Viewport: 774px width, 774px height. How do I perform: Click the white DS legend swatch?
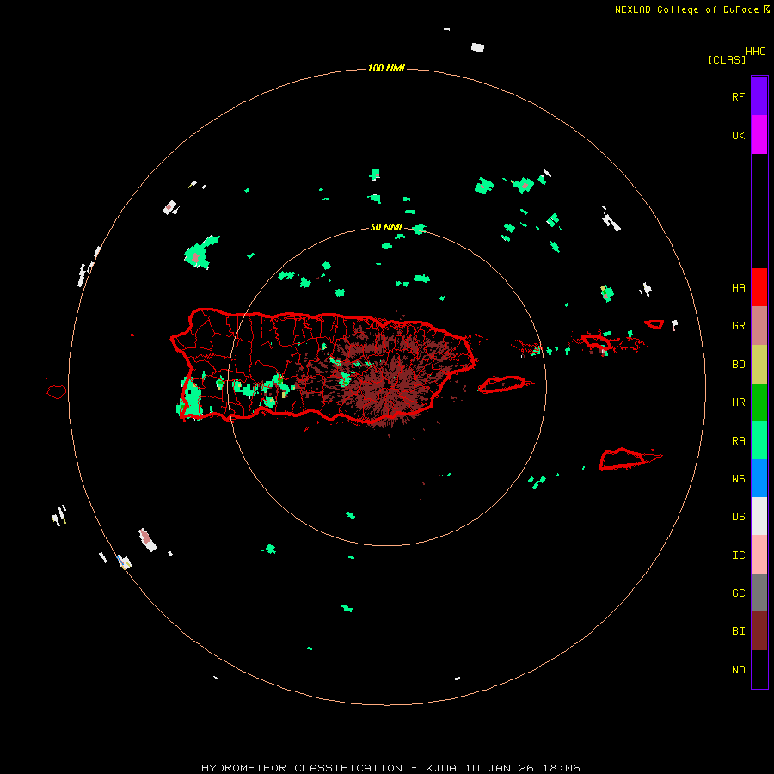click(x=759, y=516)
